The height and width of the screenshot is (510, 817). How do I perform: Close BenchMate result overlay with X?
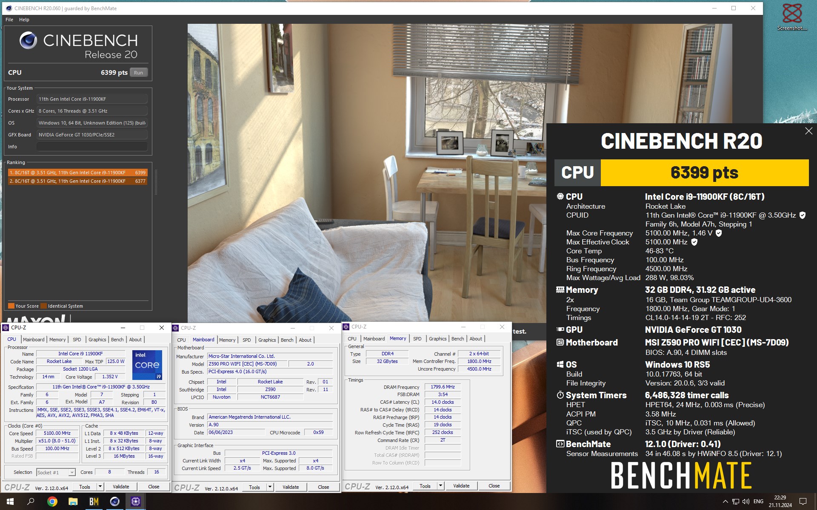(x=808, y=131)
